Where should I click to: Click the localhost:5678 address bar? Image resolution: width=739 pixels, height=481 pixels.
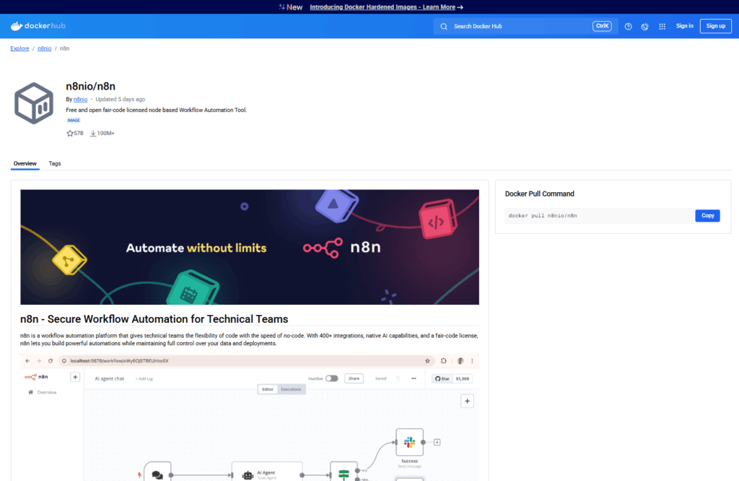247,361
